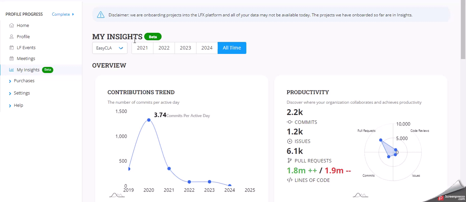The height and width of the screenshot is (202, 466).
Task: Click the disclaimer warning triangle icon
Action: click(x=100, y=15)
